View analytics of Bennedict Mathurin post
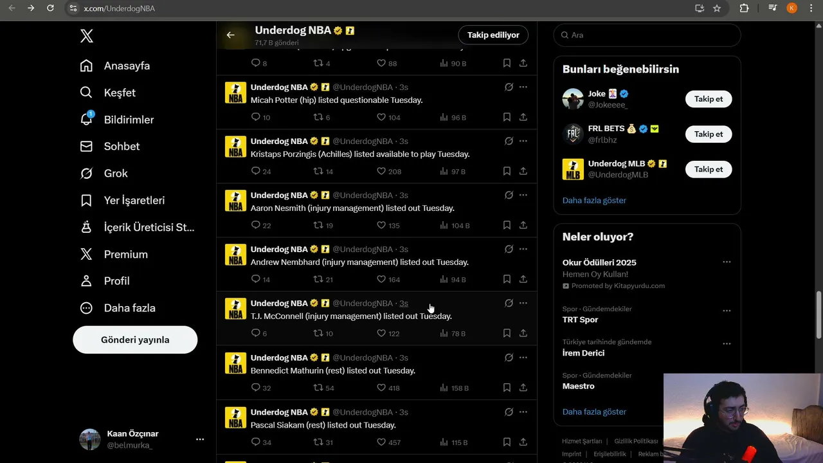 (454, 388)
